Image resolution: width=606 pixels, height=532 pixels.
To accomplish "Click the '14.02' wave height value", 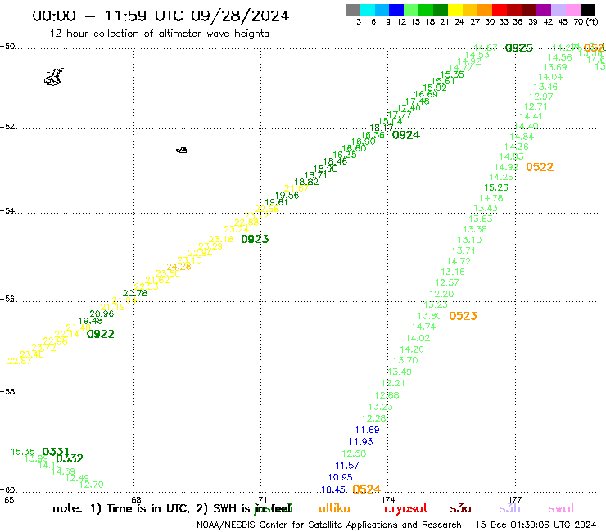I will [x=418, y=339].
